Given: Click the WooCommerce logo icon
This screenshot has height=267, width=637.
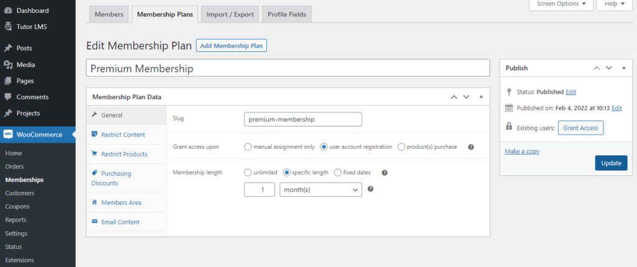Looking at the screenshot, I should (8, 135).
